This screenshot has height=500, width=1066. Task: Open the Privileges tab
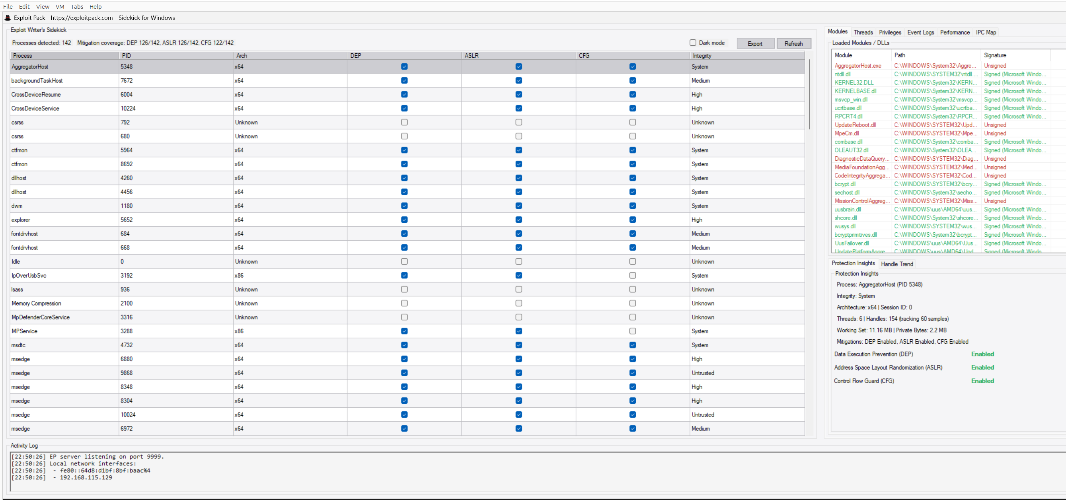[x=890, y=32]
